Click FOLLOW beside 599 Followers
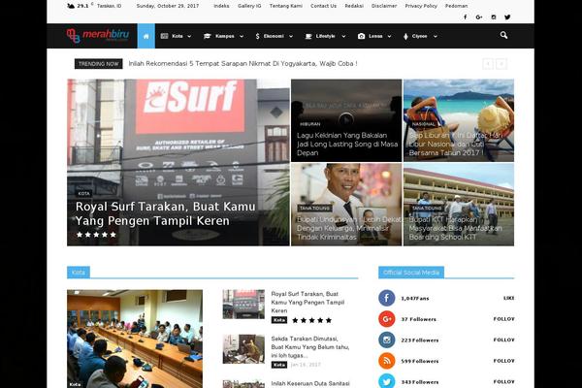 tap(503, 361)
